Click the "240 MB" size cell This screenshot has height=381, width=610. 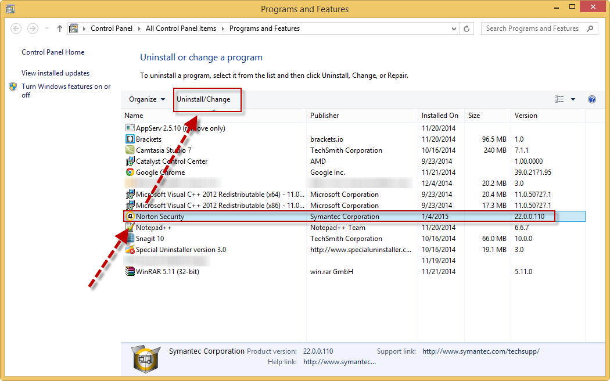pos(495,150)
